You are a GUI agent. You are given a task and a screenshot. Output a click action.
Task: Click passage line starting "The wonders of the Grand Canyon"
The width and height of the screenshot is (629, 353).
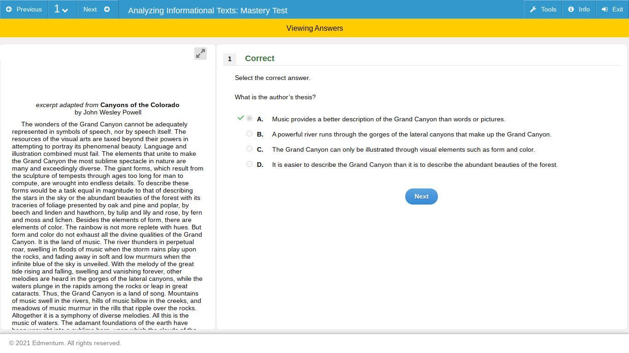coord(104,124)
